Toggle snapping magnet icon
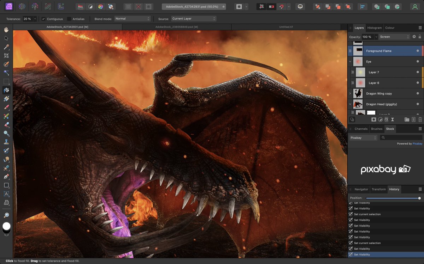 282,6
